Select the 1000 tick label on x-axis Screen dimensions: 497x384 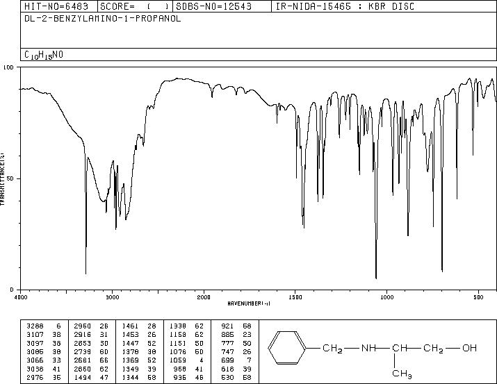tap(387, 297)
